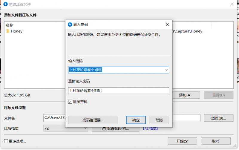Confirm password with the 确定 button
The height and width of the screenshot is (150, 239).
pyautogui.click(x=136, y=120)
